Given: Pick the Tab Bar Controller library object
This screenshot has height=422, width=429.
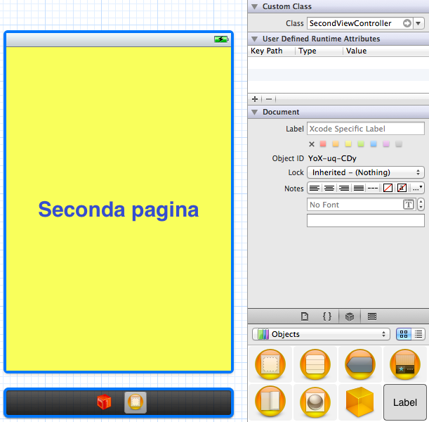Looking at the screenshot, I should click(404, 364).
